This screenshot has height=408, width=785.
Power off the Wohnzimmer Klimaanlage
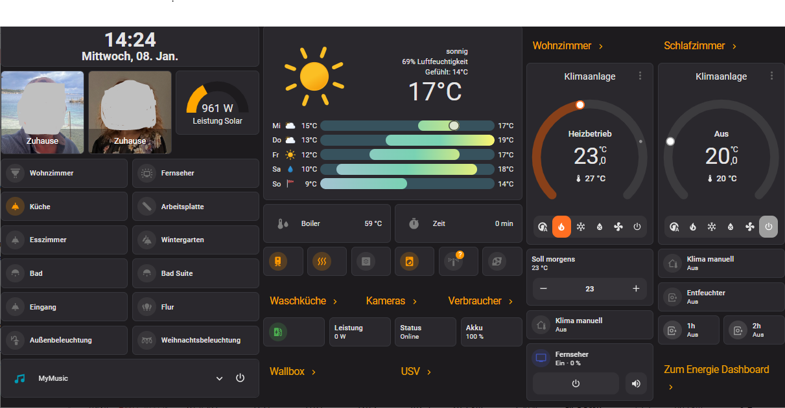(637, 227)
